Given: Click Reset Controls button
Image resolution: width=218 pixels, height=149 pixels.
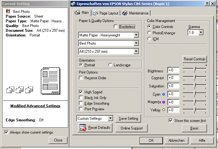Looking at the screenshot, I should coord(194,59).
